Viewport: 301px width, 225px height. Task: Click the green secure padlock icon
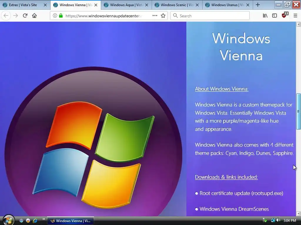pyautogui.click(x=61, y=16)
